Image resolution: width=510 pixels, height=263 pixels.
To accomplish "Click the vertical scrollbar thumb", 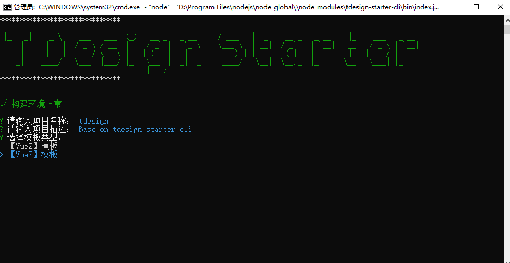I will [507, 29].
